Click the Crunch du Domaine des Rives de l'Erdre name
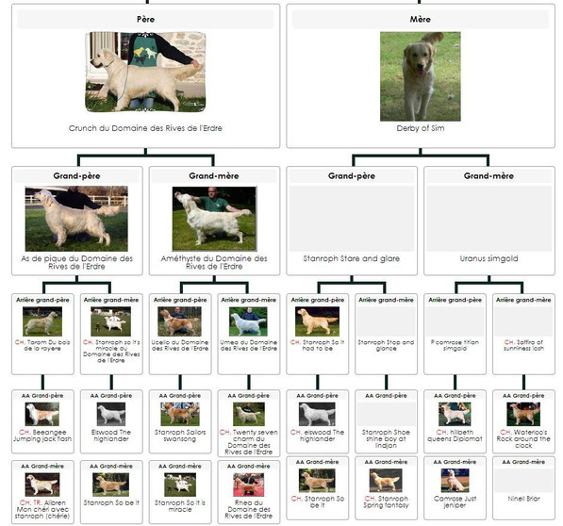The height and width of the screenshot is (526, 563). click(x=145, y=128)
